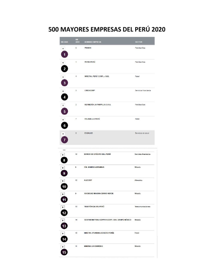209x279 pixels.
Task: Expand the PETROPERÚ row plus button
Action: pos(63,63)
